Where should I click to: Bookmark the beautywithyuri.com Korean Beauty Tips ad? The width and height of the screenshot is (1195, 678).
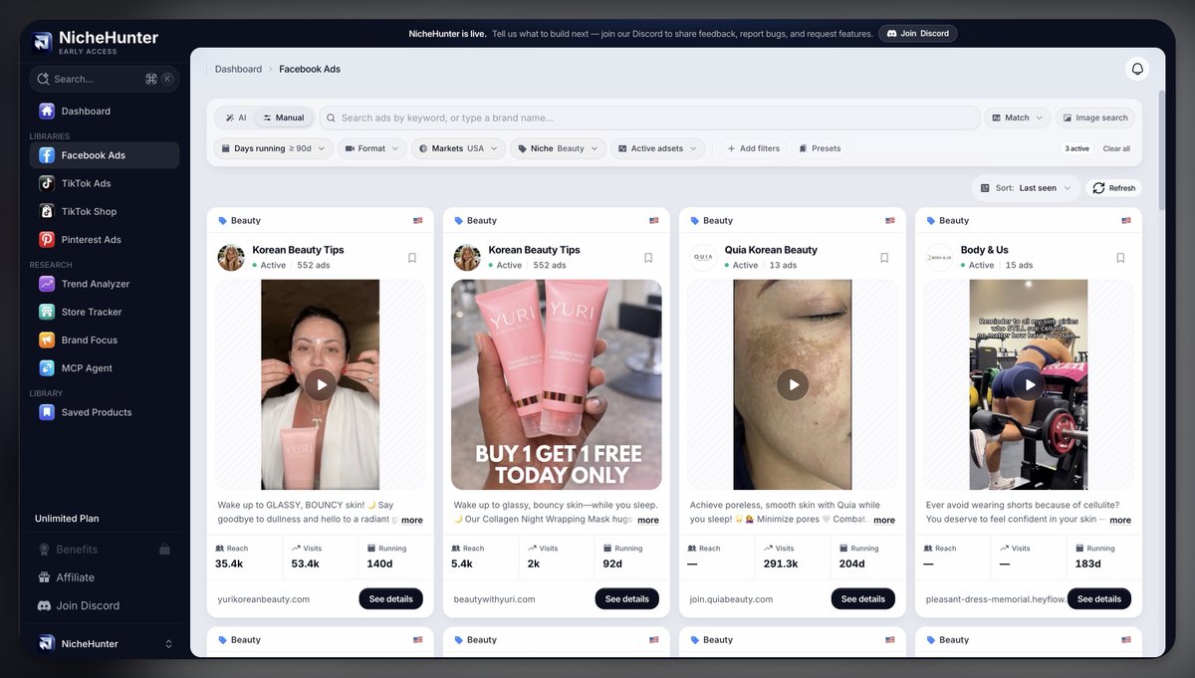(648, 258)
